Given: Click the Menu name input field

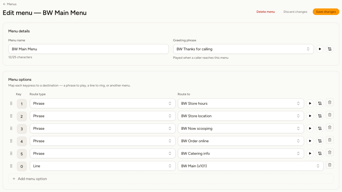Looking at the screenshot, I should coord(89,49).
